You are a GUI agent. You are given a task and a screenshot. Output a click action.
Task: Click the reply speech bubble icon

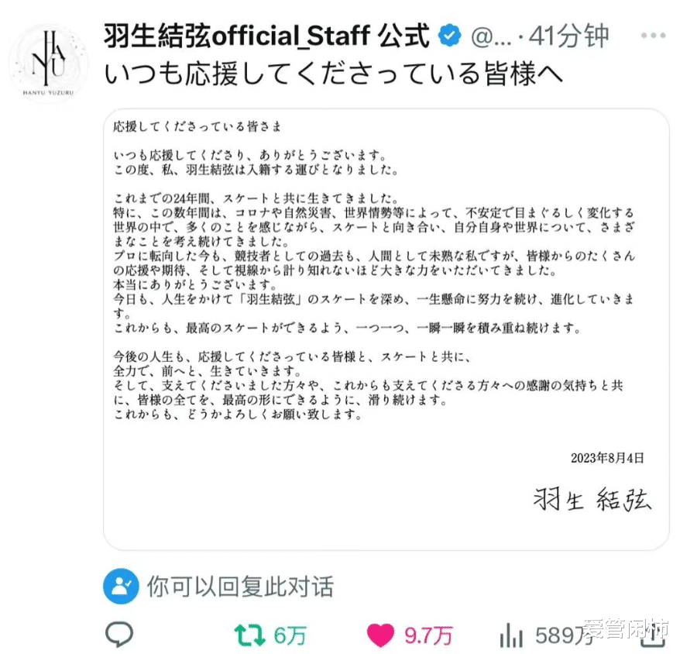[x=119, y=634]
